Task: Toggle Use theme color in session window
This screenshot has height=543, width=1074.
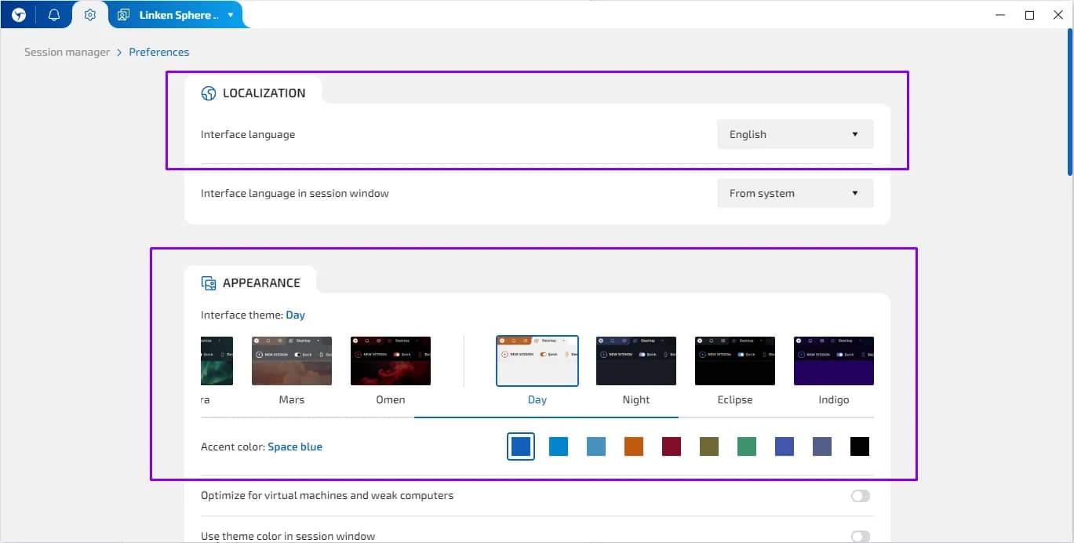Action: point(861,537)
